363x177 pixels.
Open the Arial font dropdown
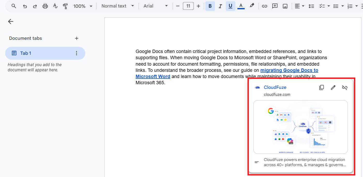(156, 6)
